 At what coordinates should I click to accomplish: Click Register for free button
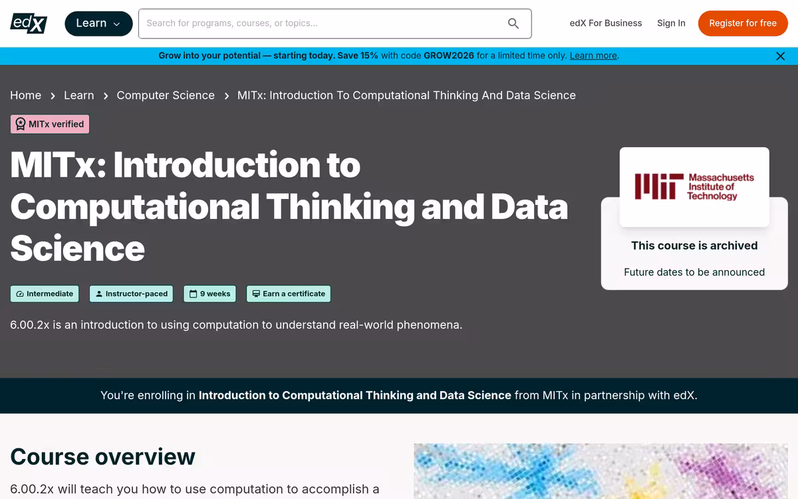pyautogui.click(x=743, y=23)
